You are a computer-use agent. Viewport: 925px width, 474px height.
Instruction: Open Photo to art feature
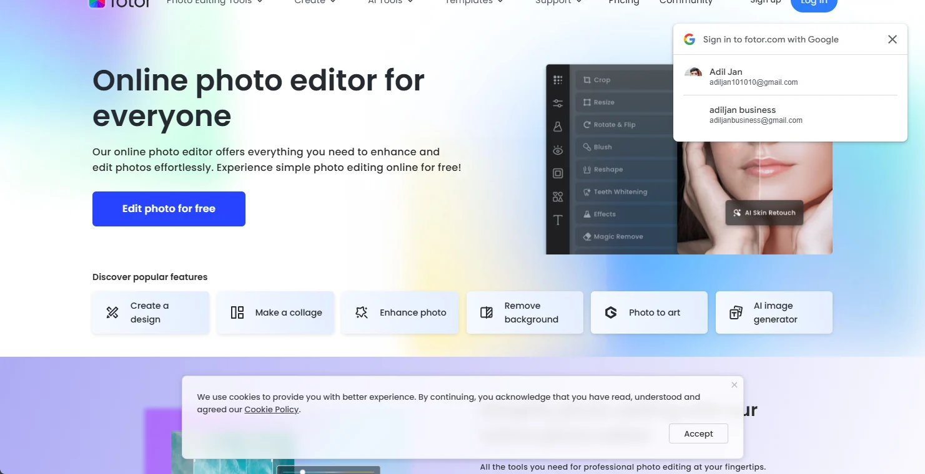coord(649,312)
